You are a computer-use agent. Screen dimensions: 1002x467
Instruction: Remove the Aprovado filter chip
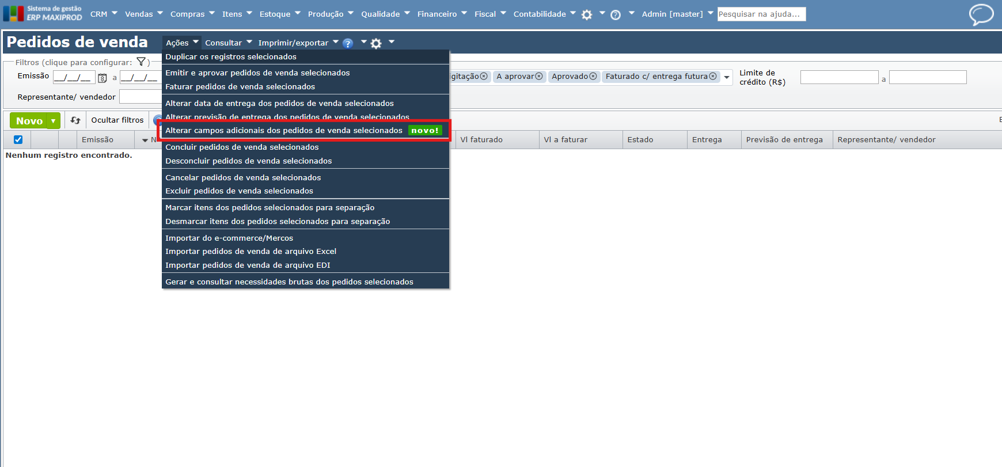point(593,77)
